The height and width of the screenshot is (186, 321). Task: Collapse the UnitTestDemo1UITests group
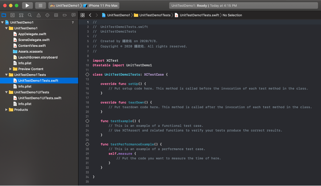pyautogui.click(x=6, y=92)
